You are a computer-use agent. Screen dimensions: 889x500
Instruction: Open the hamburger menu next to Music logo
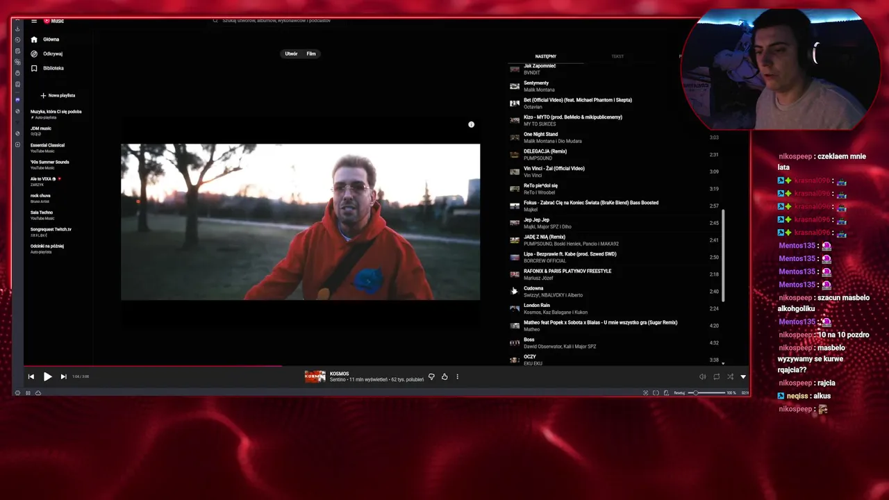(x=34, y=21)
